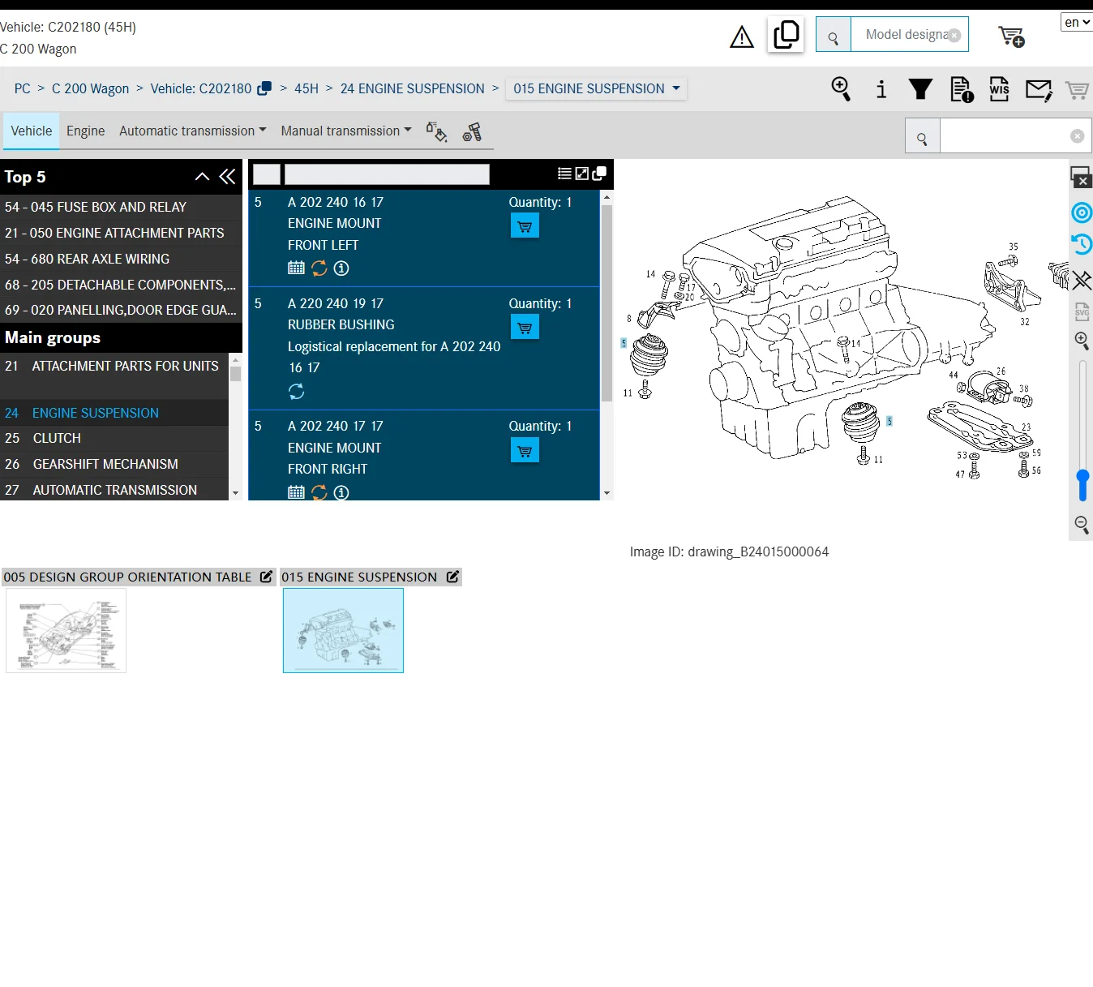Toggle the funnel filter icon
This screenshot has height=987, width=1093.
[920, 89]
